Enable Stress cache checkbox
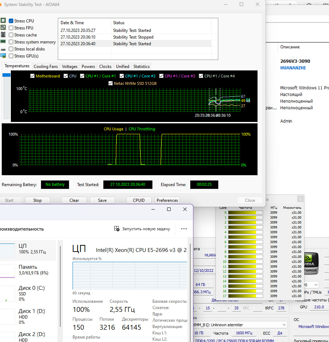This screenshot has width=329, height=342. [11, 35]
